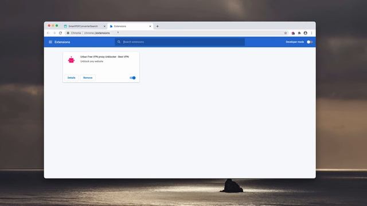Screen dimensions: 367x206
Task: Open Details for Urban Free VPN
Action: pos(71,78)
